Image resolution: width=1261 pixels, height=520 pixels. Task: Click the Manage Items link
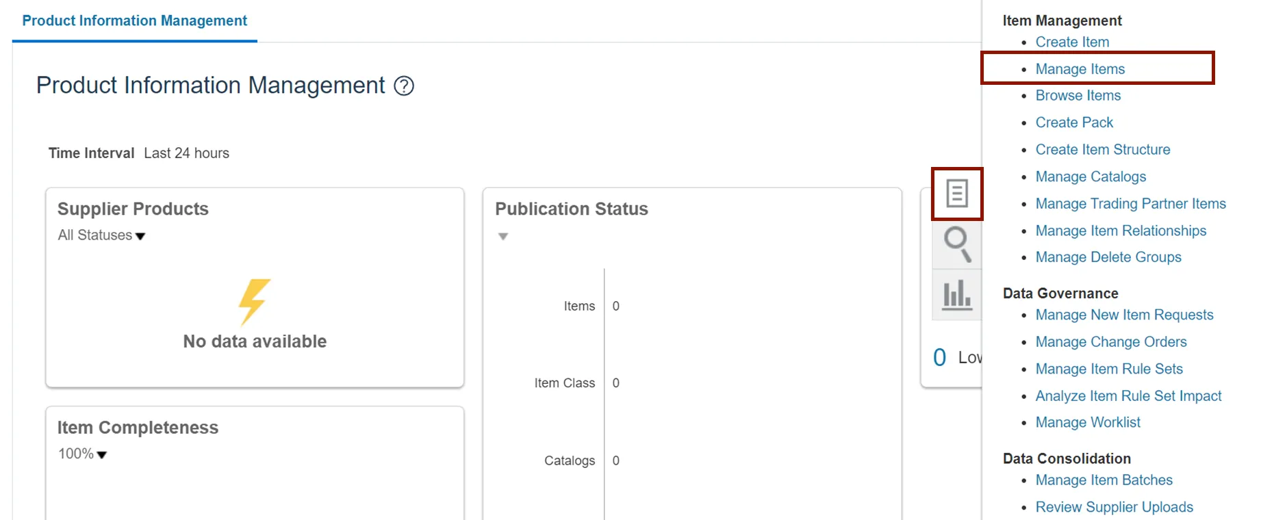pos(1080,69)
